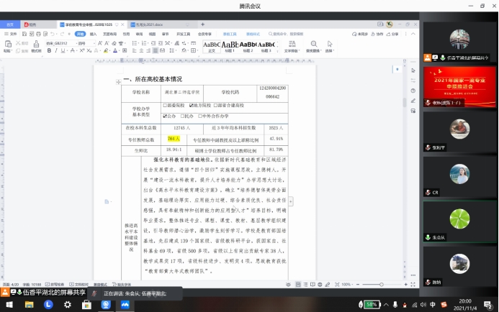This screenshot has width=499, height=312.
Task: Apply the 正文 style button
Action: (x=212, y=47)
